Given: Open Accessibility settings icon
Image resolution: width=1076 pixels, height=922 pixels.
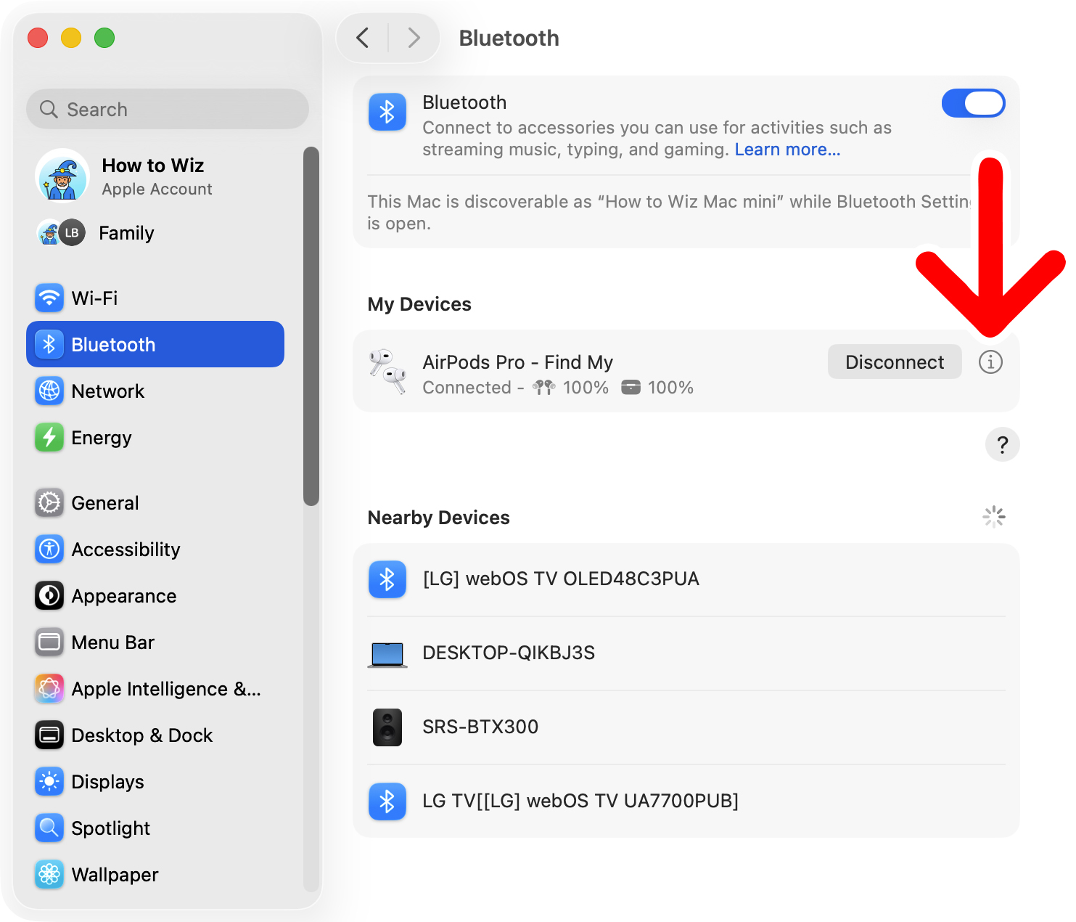Looking at the screenshot, I should [49, 549].
